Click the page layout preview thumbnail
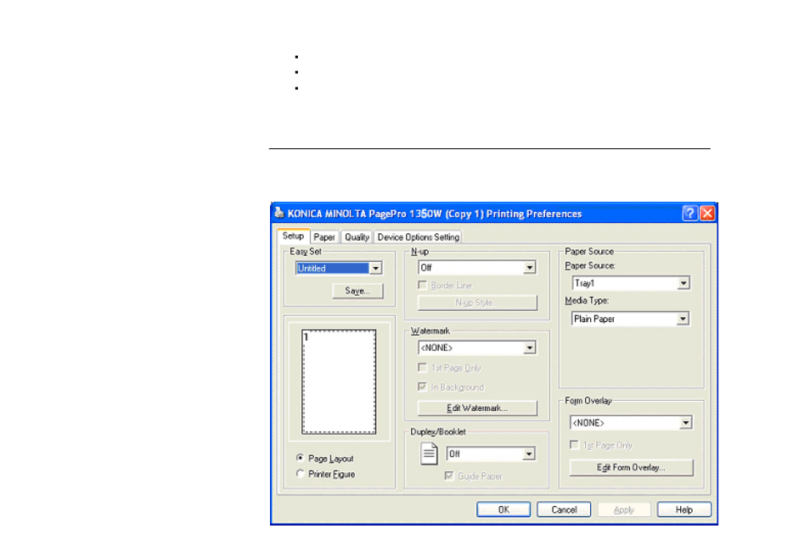The height and width of the screenshot is (534, 810). (x=339, y=381)
